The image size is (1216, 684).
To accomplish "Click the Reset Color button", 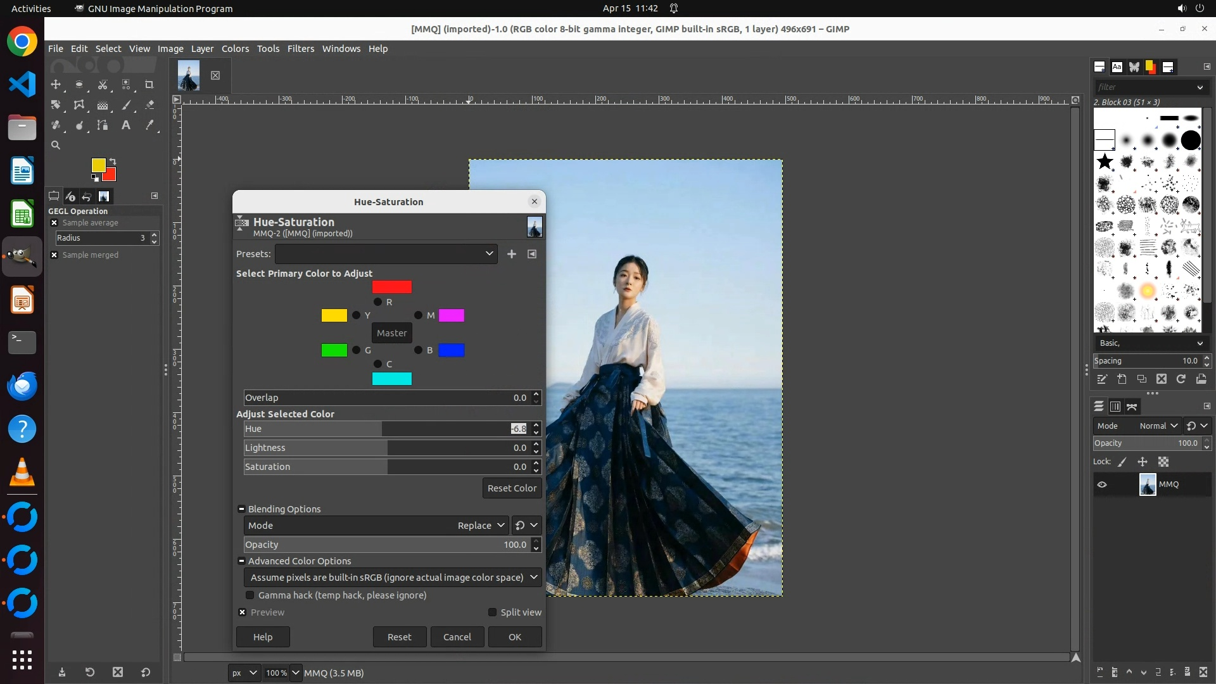I will click(x=512, y=488).
